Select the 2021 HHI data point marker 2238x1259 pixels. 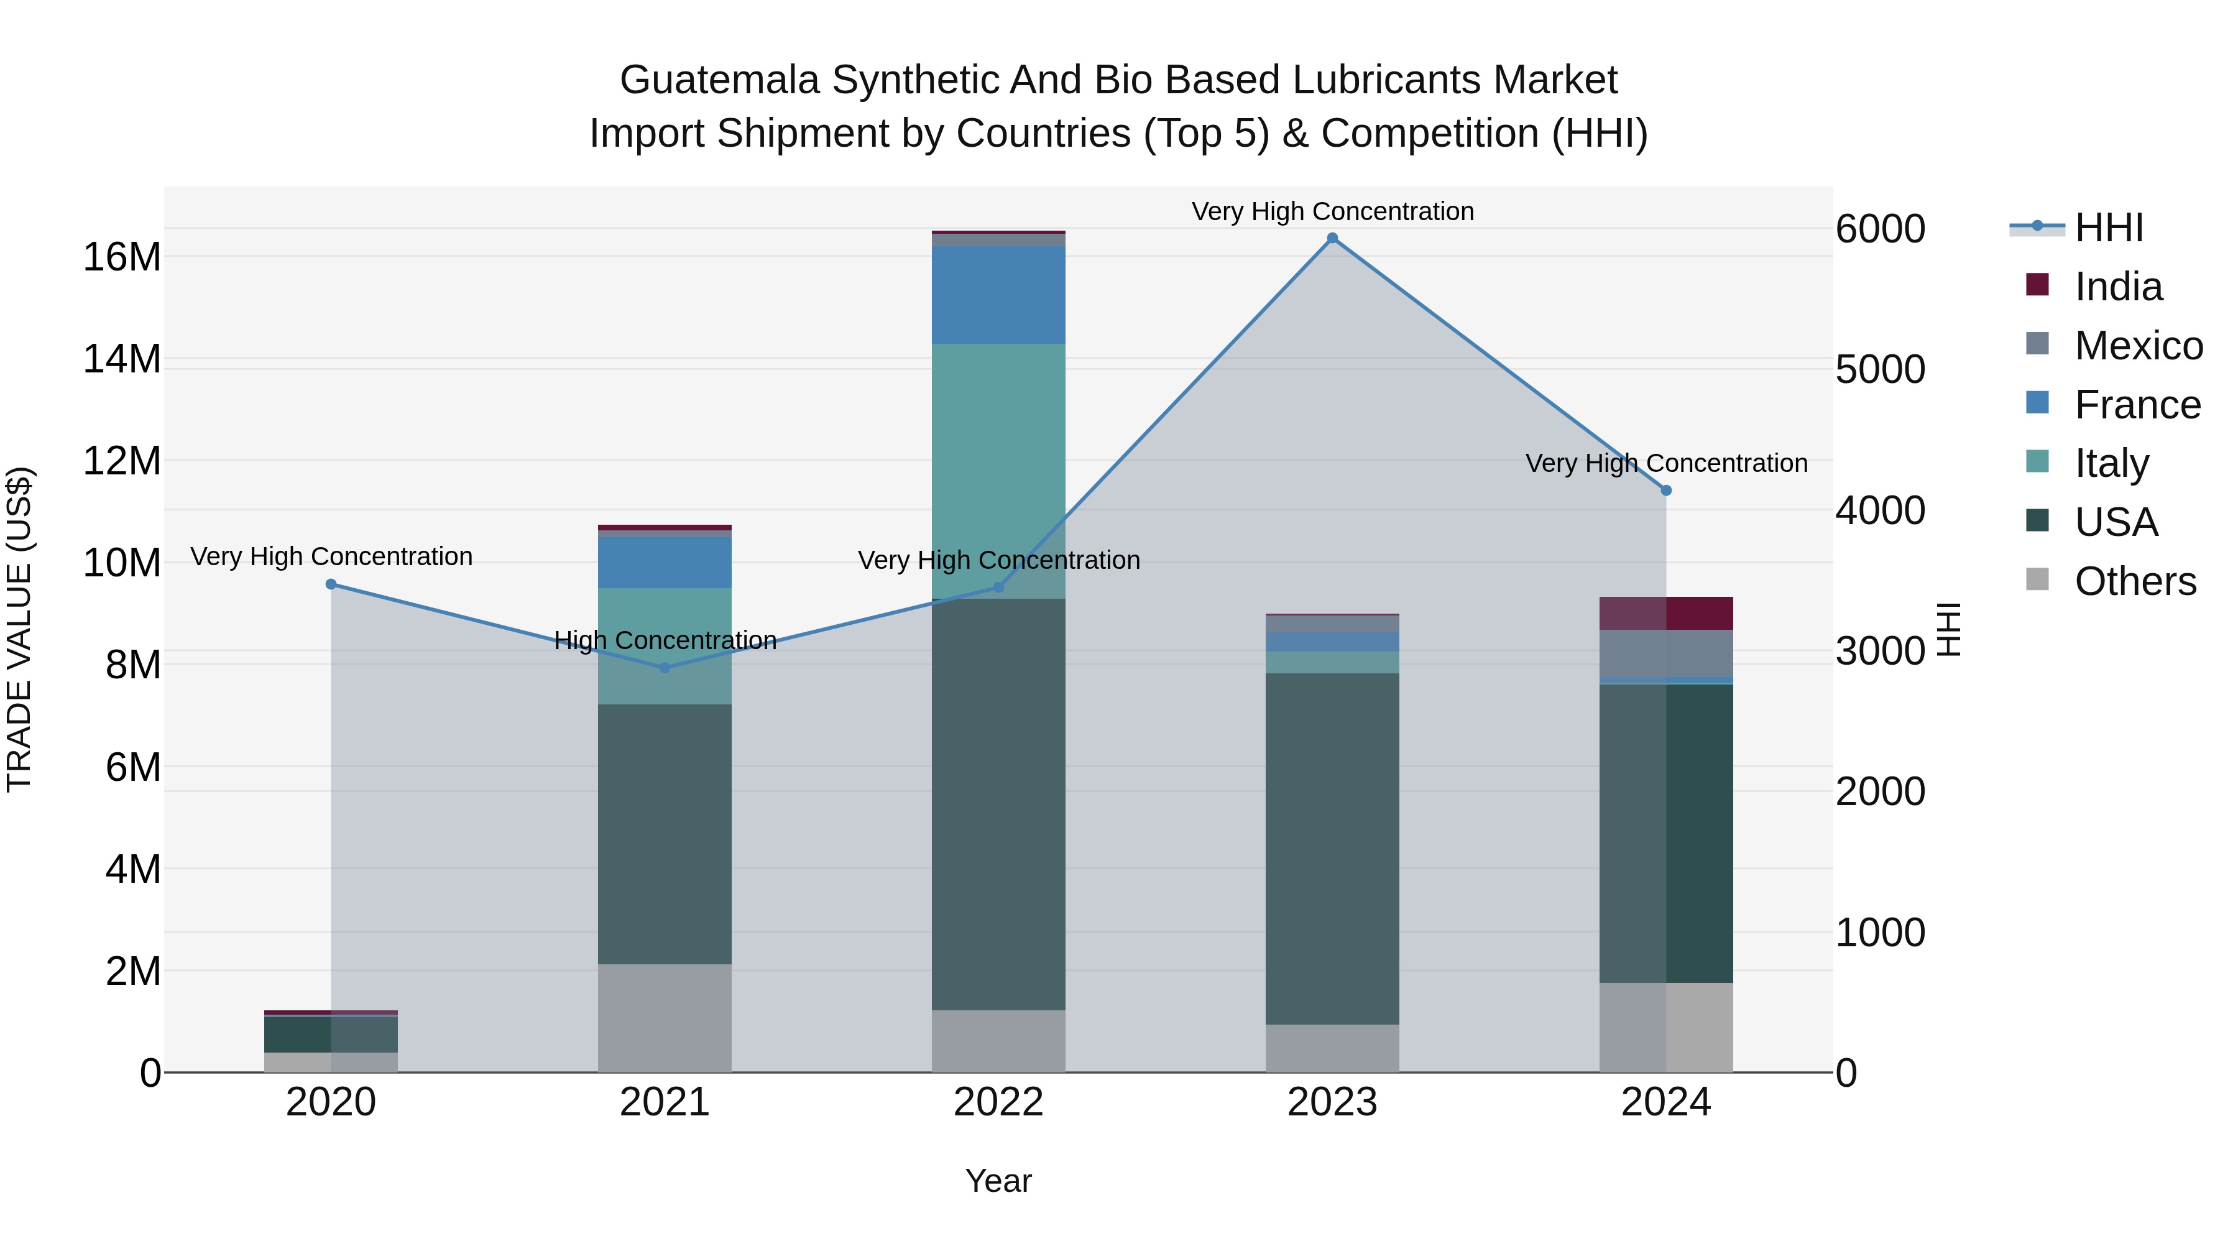[x=665, y=668]
